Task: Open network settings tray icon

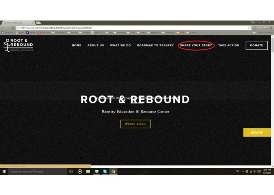Action: tap(251, 172)
